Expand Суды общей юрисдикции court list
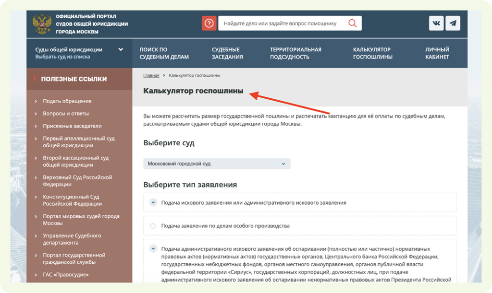 [121, 49]
